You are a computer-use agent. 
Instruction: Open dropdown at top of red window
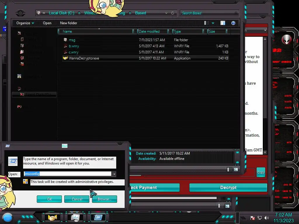coord(265,30)
